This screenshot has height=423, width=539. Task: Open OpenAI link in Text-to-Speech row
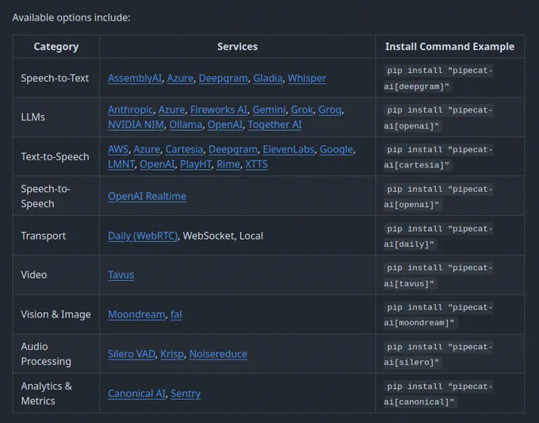click(157, 164)
